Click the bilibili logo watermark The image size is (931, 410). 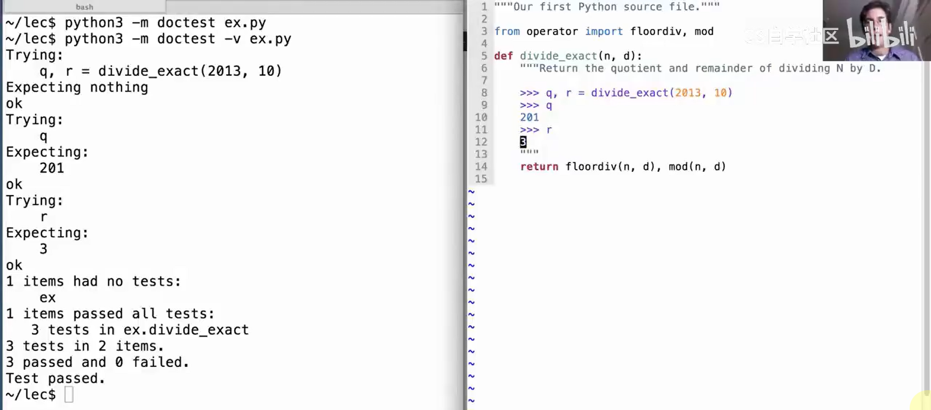coord(881,34)
